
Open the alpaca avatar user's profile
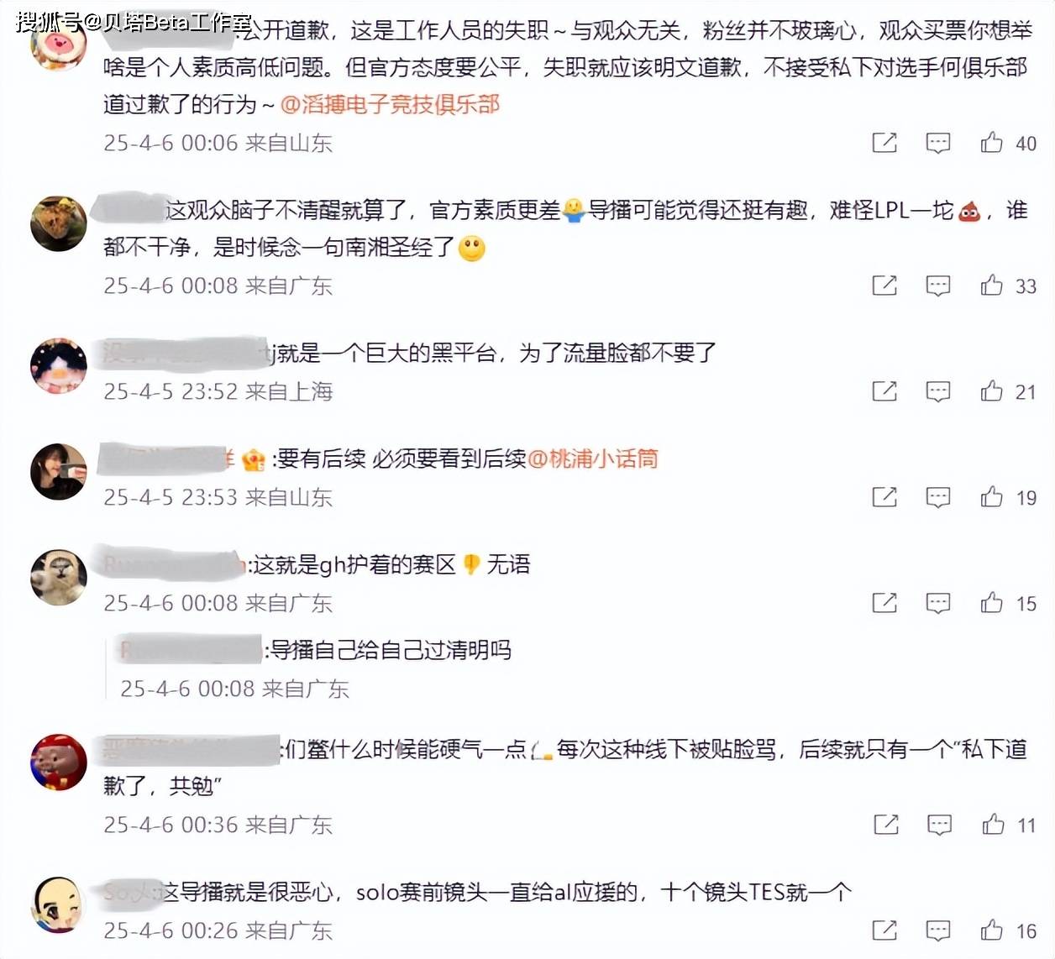pyautogui.click(x=59, y=577)
